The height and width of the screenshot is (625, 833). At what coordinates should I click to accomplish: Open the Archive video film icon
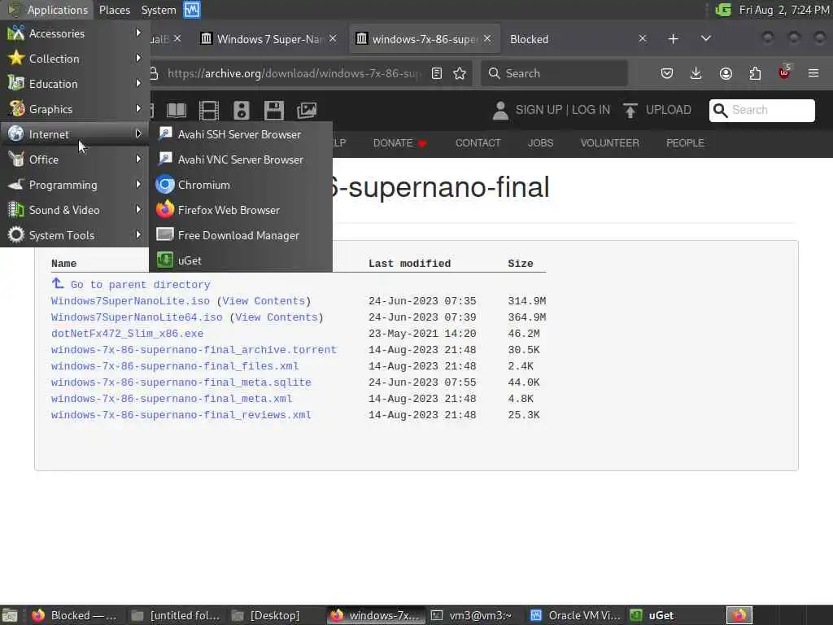[209, 110]
